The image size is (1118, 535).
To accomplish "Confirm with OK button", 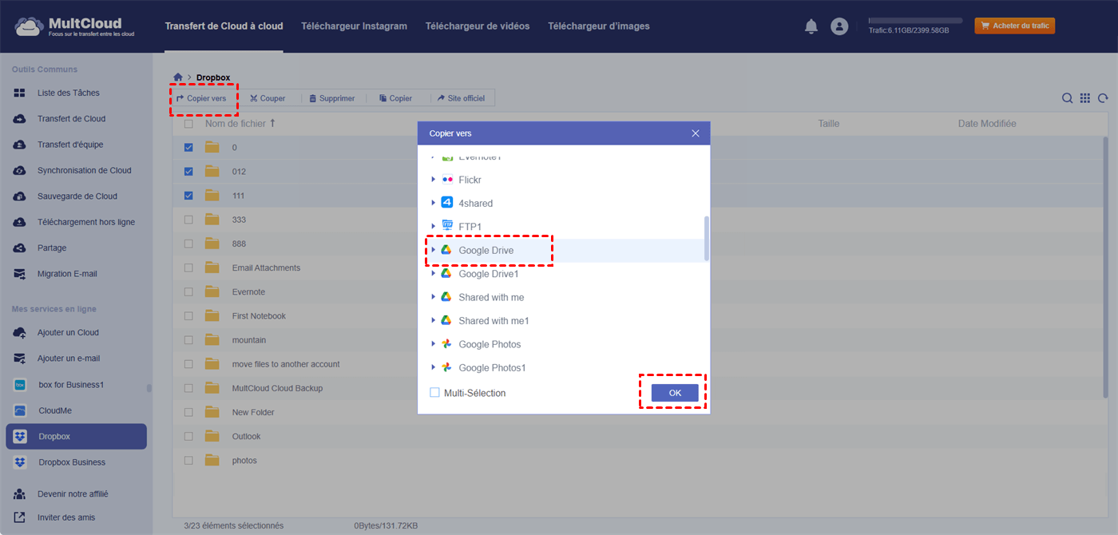I will (675, 393).
